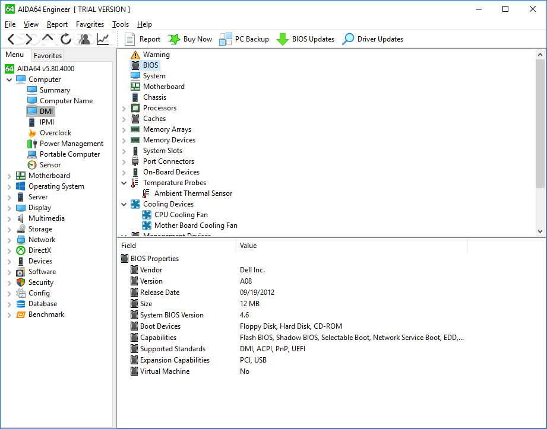This screenshot has height=429, width=547.
Task: Collapse the Temperature Probes entry
Action: (124, 183)
